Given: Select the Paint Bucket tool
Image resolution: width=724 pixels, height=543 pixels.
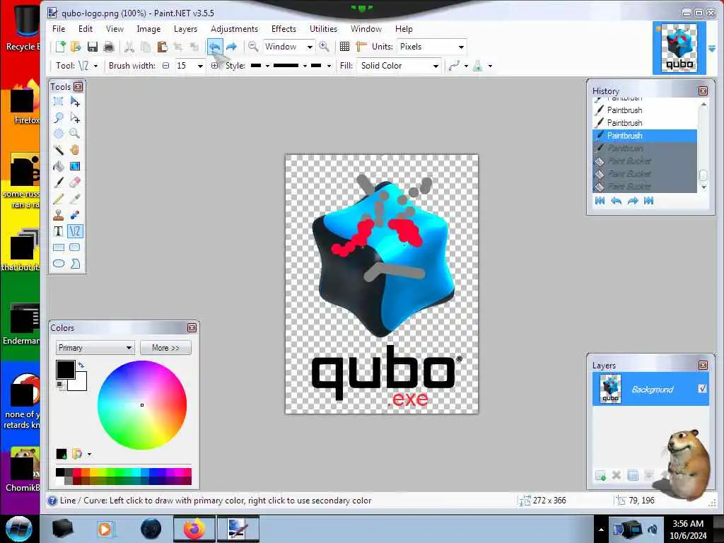Looking at the screenshot, I should [x=58, y=165].
